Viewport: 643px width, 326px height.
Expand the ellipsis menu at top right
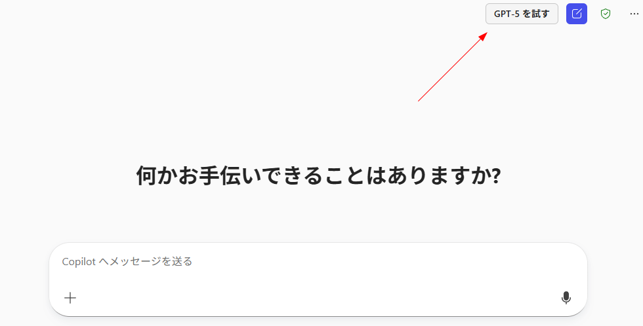634,14
